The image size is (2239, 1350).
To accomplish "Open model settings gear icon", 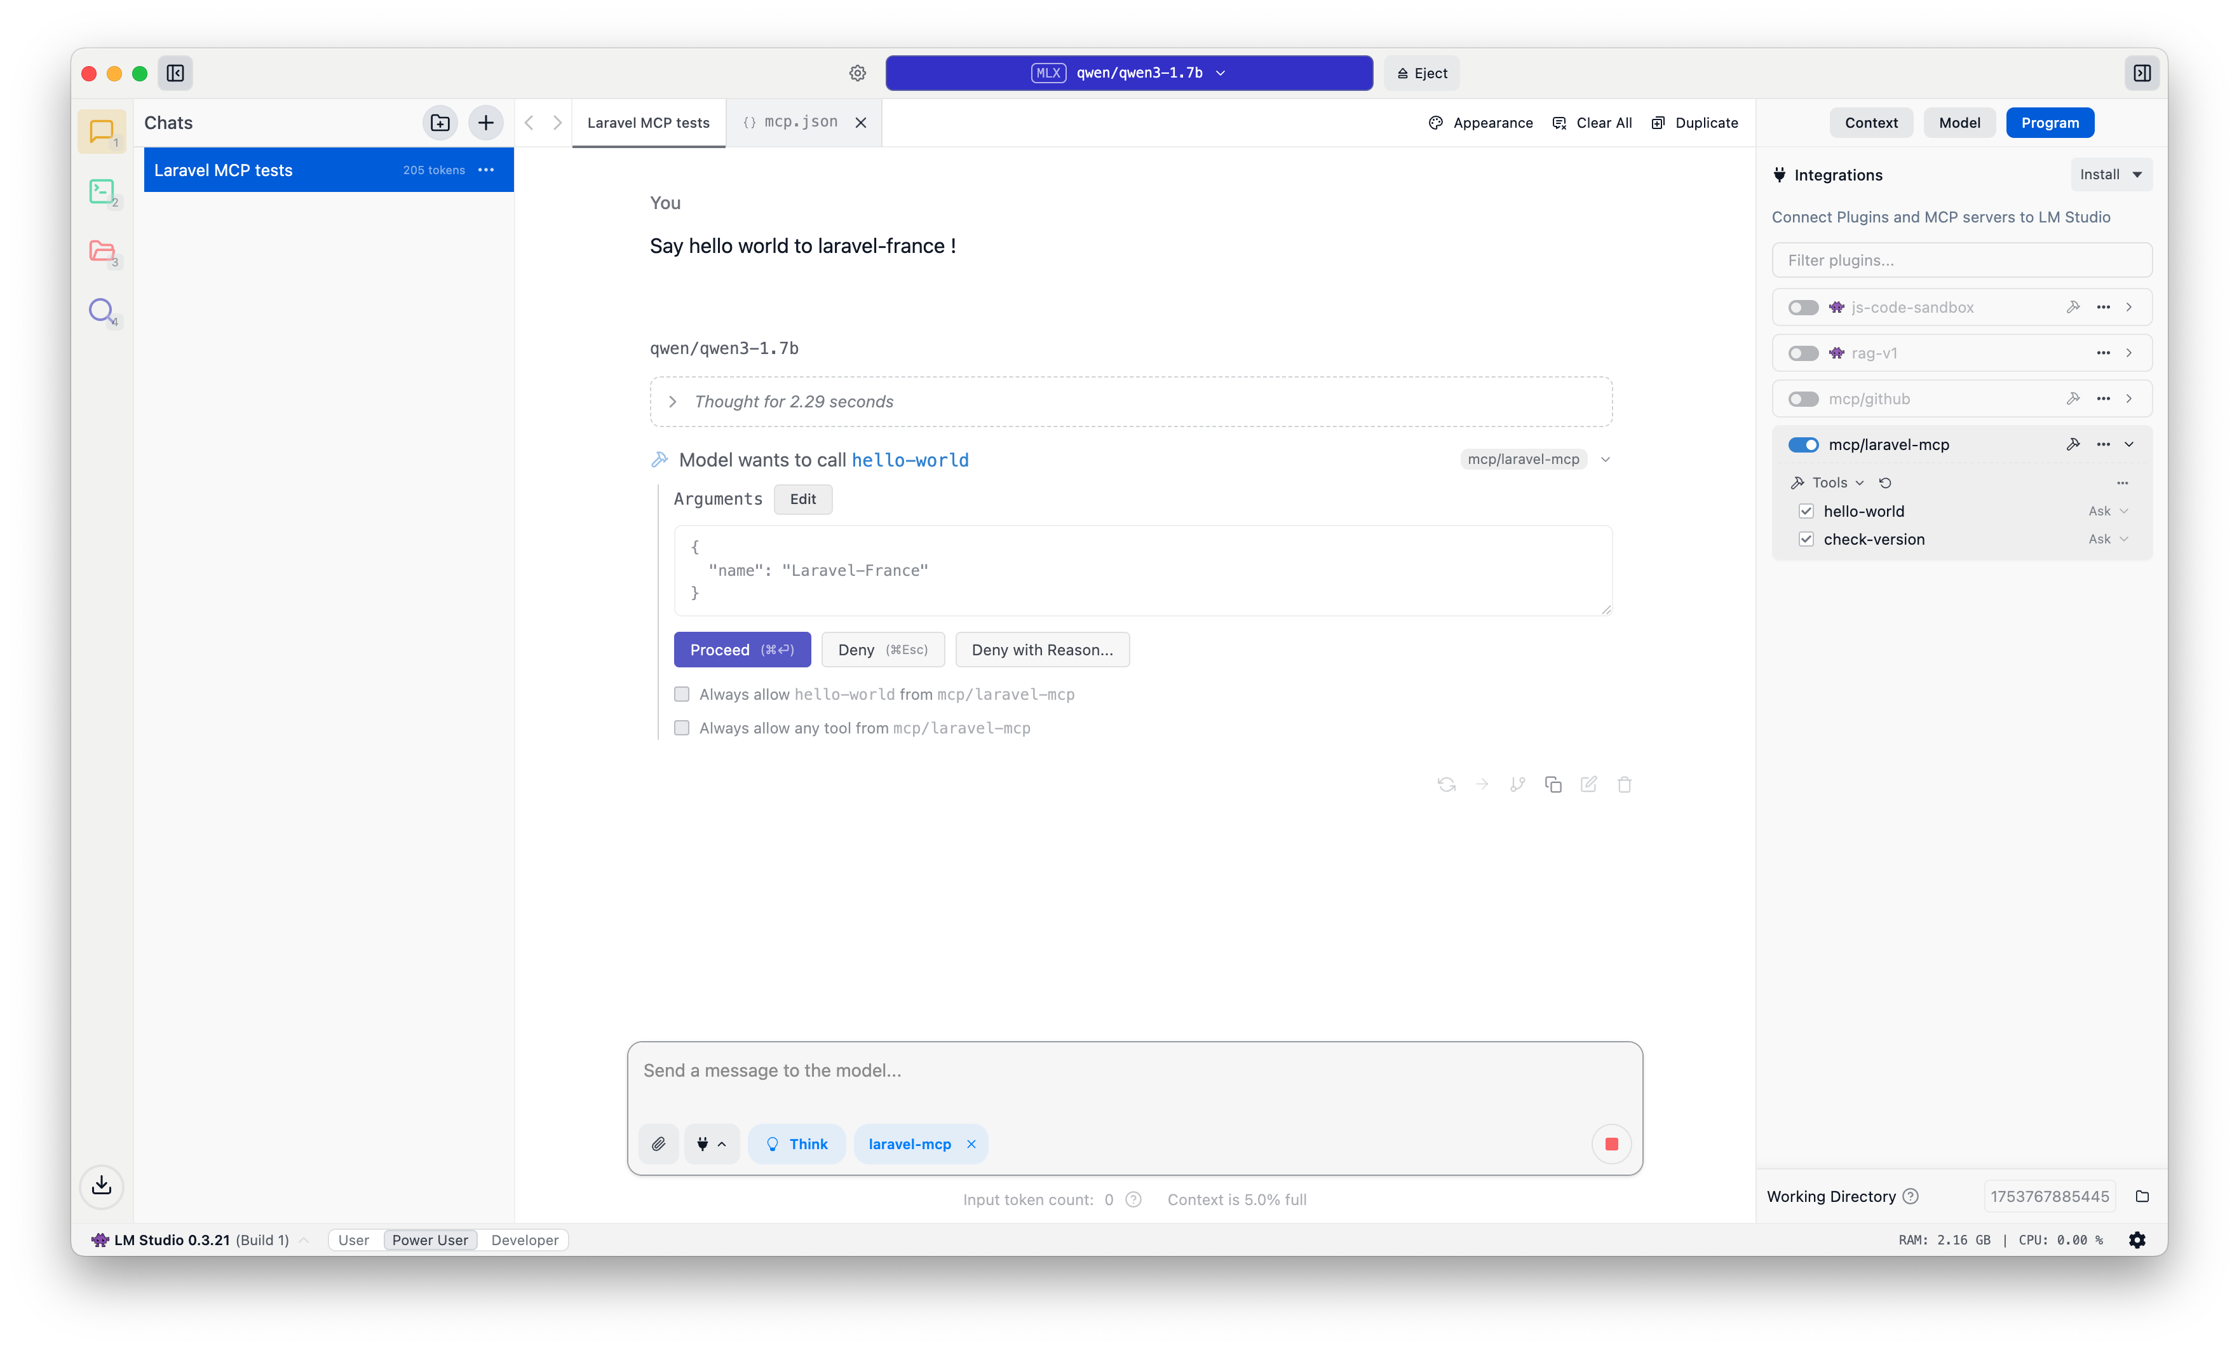I will (x=858, y=74).
